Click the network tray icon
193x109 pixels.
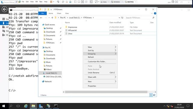168,106
